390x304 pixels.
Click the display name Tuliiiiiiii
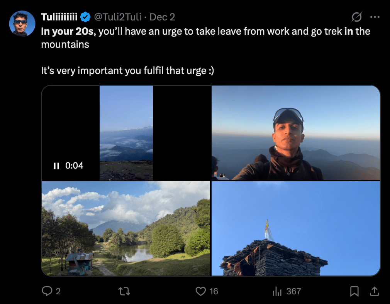tap(59, 17)
